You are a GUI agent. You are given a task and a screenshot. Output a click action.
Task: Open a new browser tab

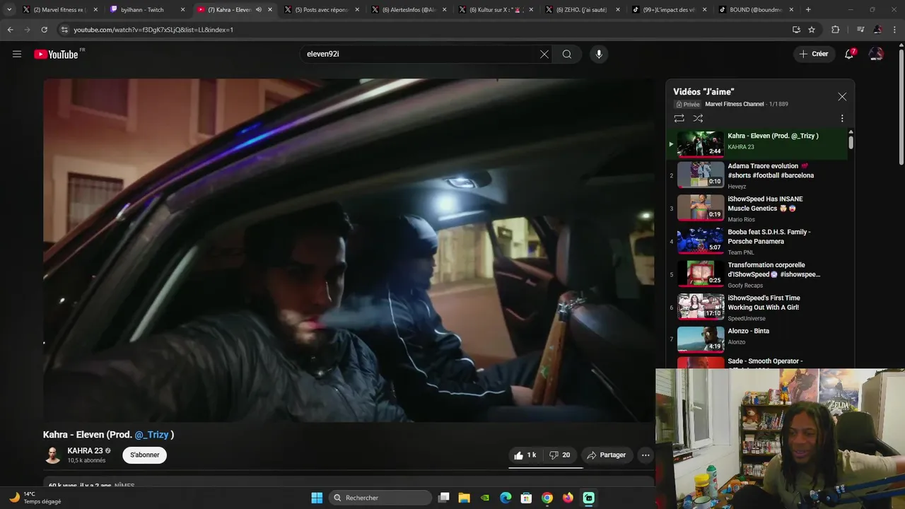coord(808,10)
